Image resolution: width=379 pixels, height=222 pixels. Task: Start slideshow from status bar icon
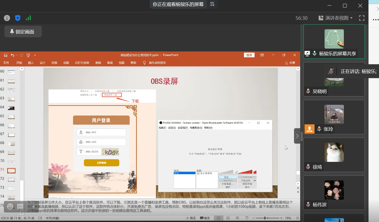[247, 218]
